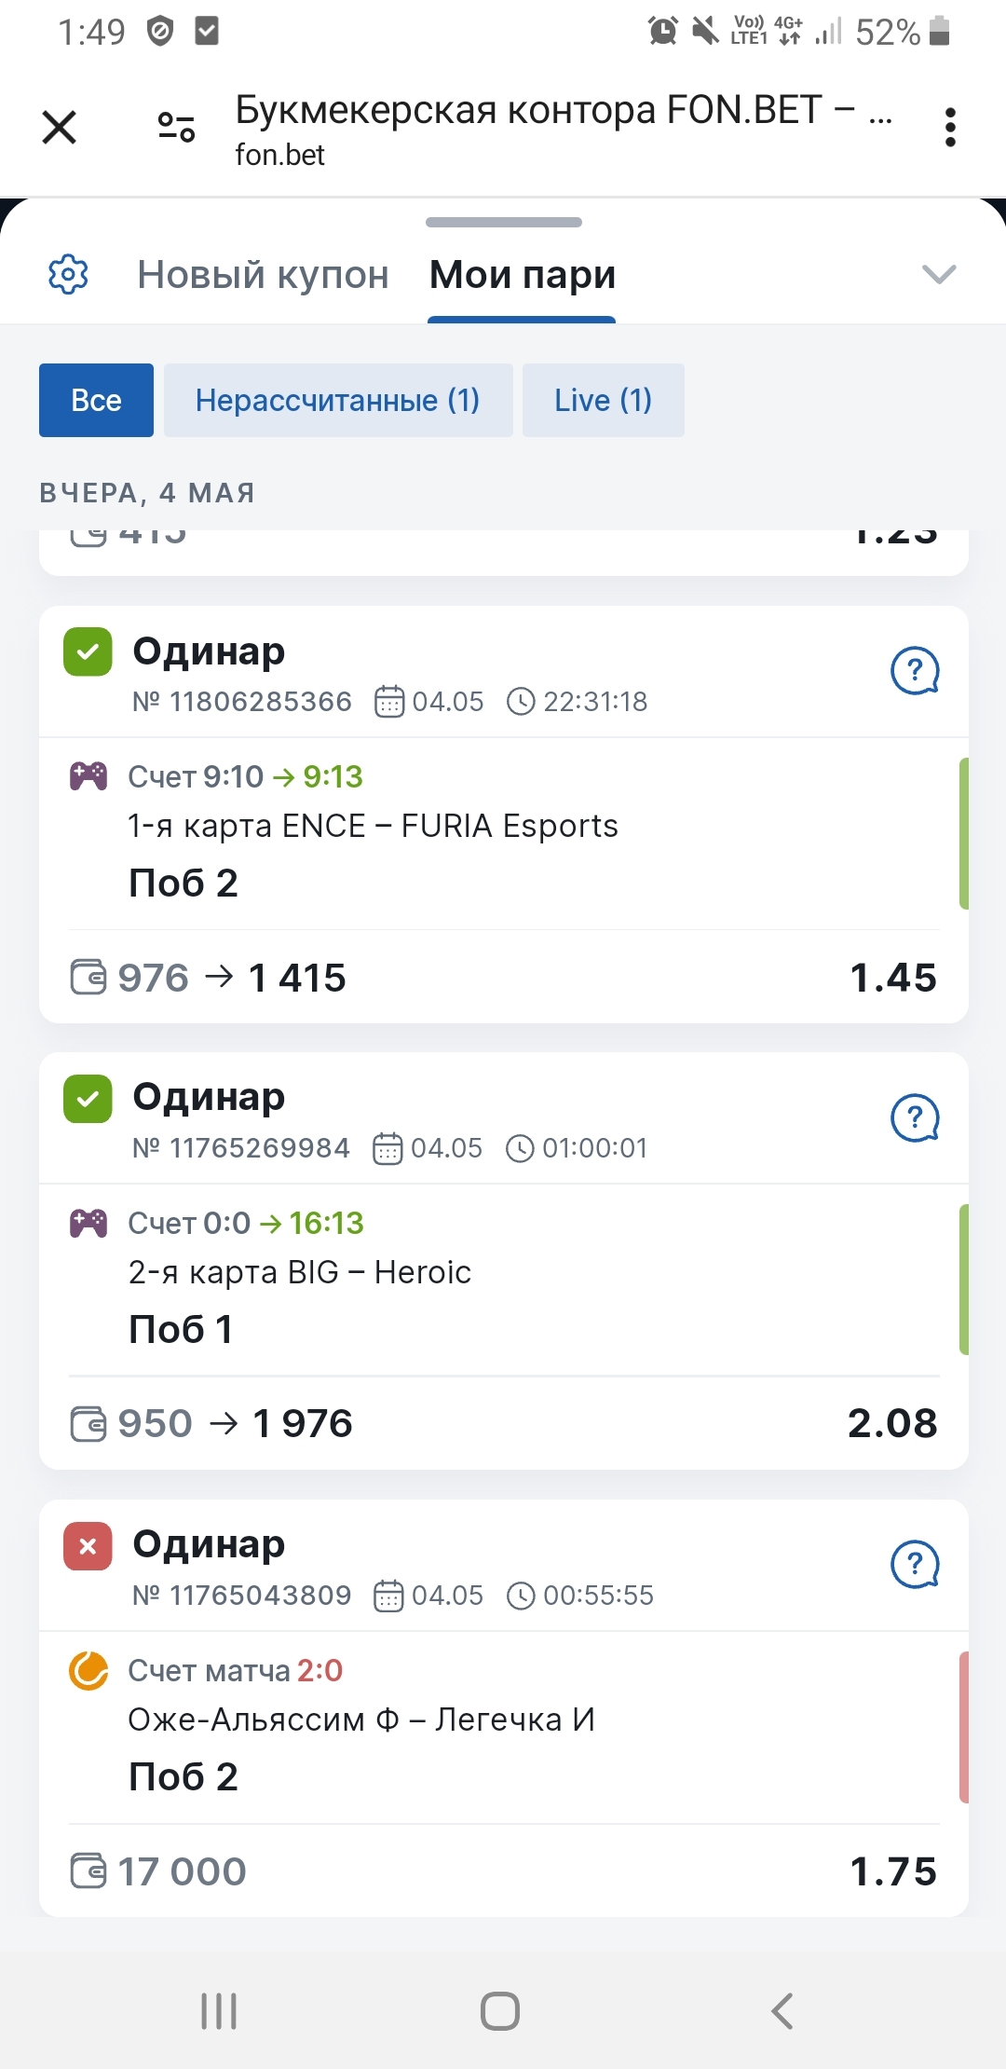Tap red loss mark on Оже-Альяссим bet

(x=88, y=1546)
